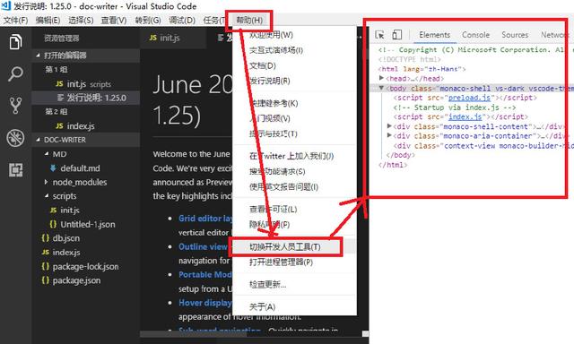The image size is (574, 344).
Task: Switch to DevTools Console tab
Action: (475, 35)
